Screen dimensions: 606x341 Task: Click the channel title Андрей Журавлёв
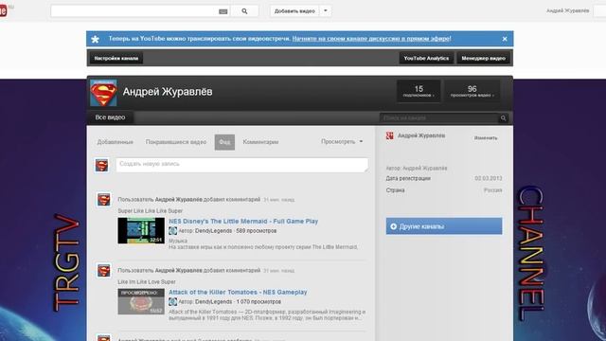point(168,92)
